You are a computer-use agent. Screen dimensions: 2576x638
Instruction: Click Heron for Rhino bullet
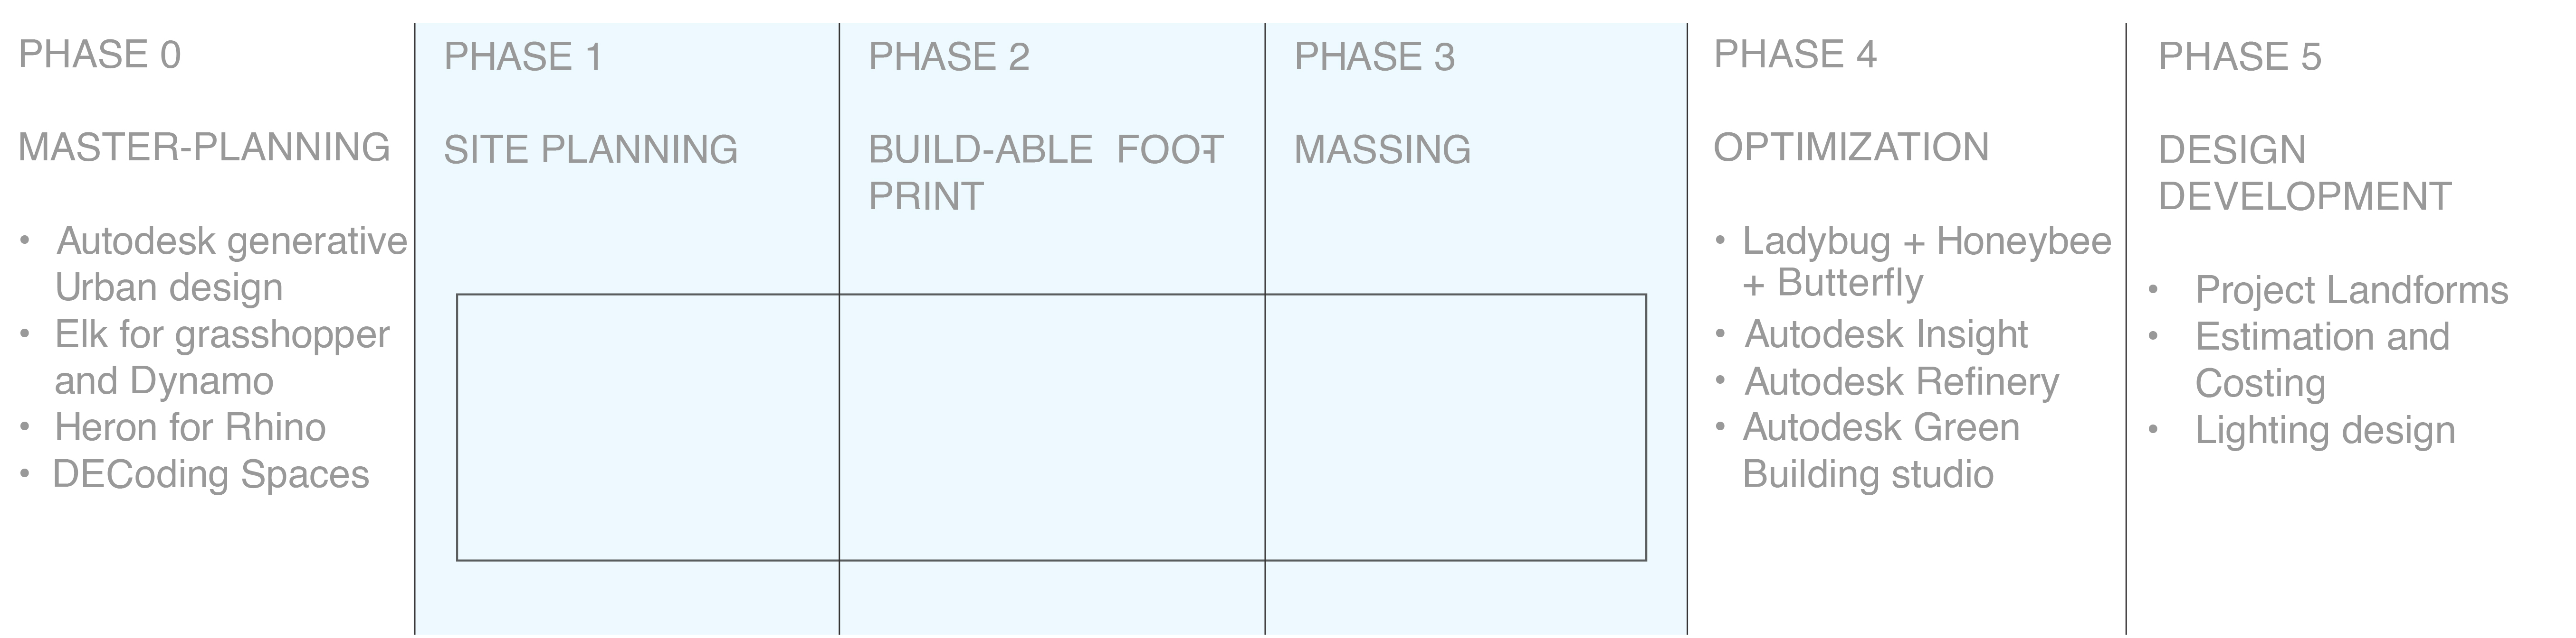coord(190,427)
